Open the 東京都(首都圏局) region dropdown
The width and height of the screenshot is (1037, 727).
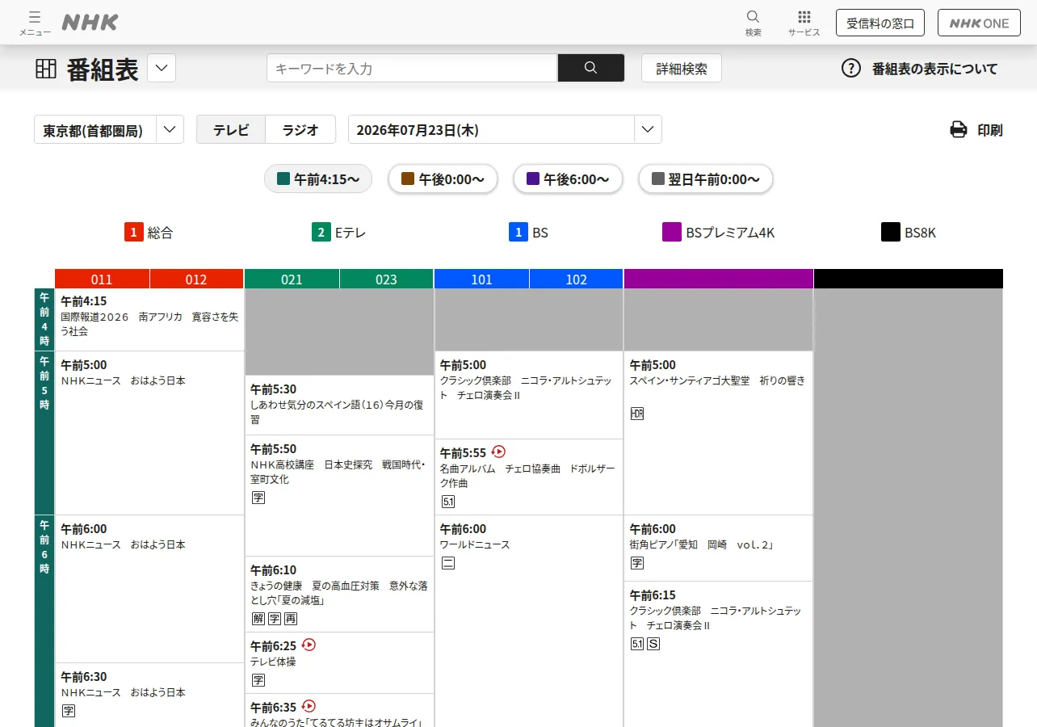click(x=109, y=129)
